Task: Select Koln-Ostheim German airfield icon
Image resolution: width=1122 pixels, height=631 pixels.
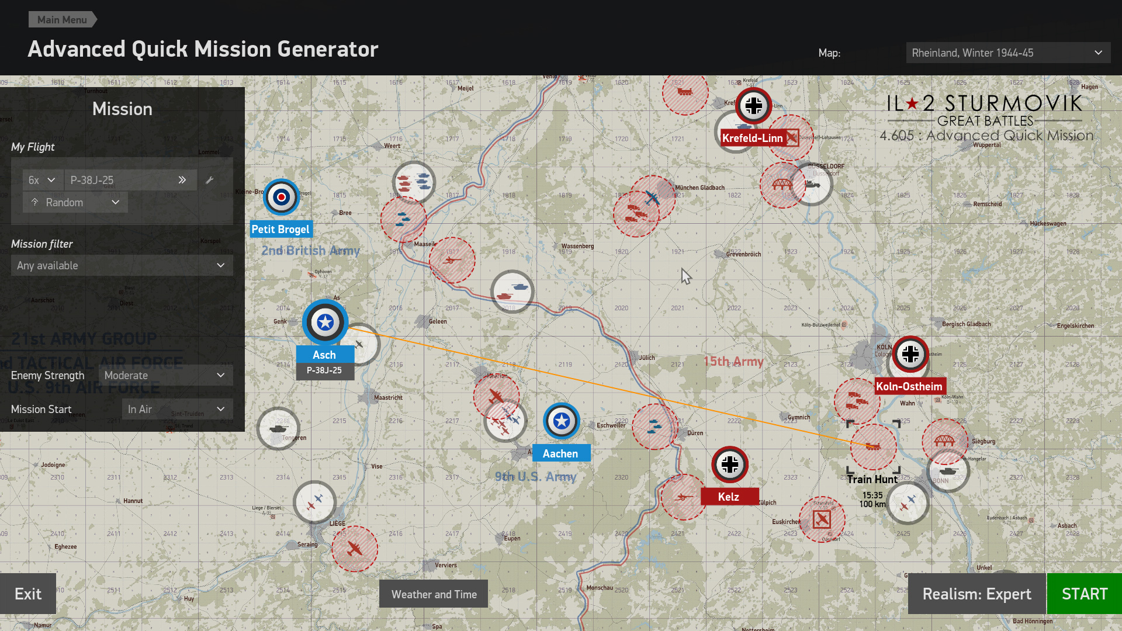Action: point(910,354)
